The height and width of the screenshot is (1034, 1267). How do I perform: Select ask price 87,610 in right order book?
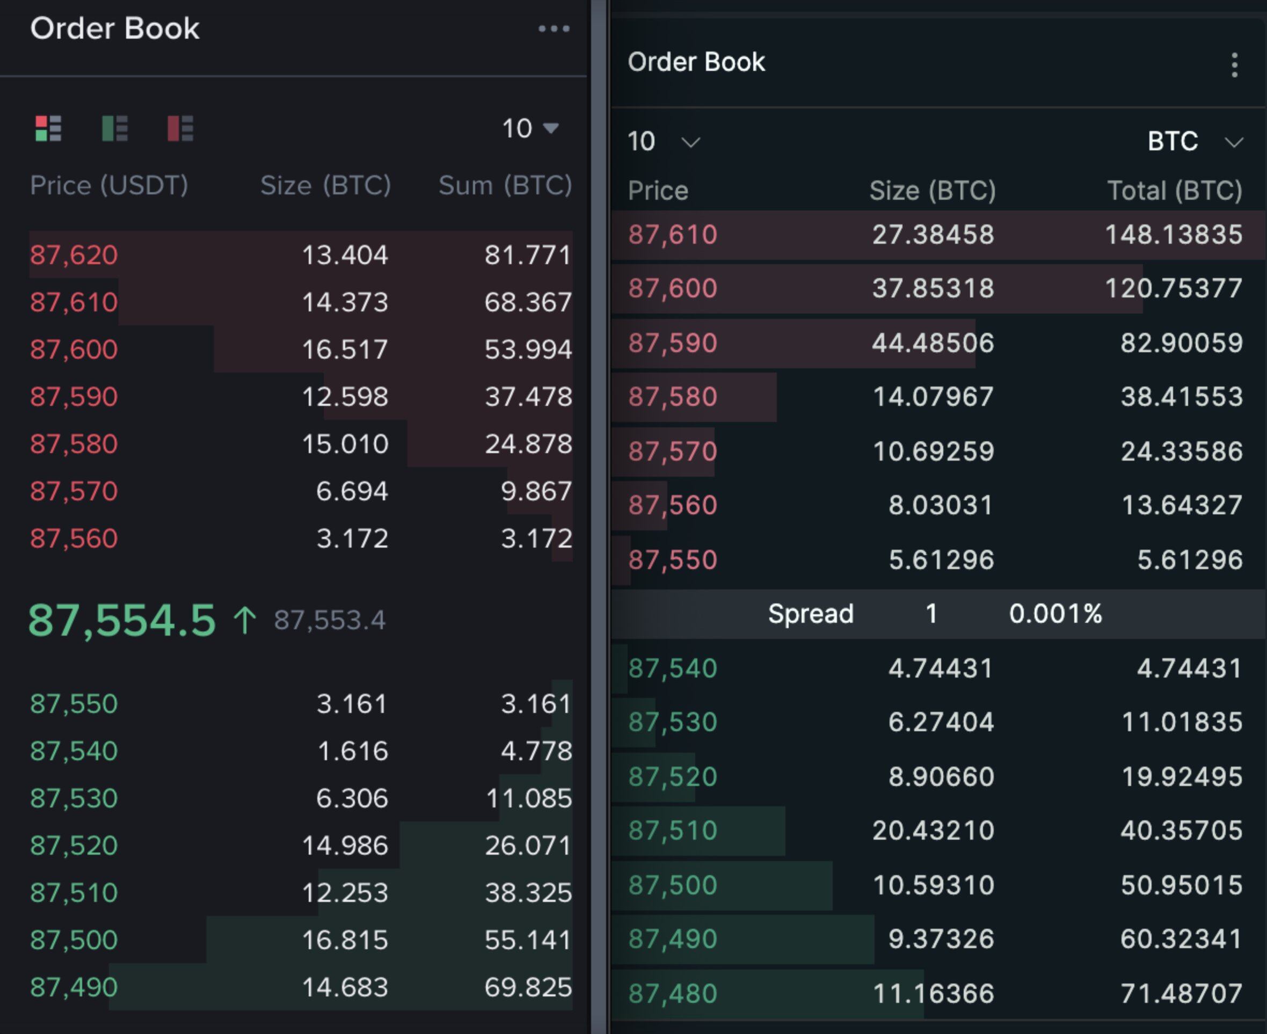[x=673, y=235]
